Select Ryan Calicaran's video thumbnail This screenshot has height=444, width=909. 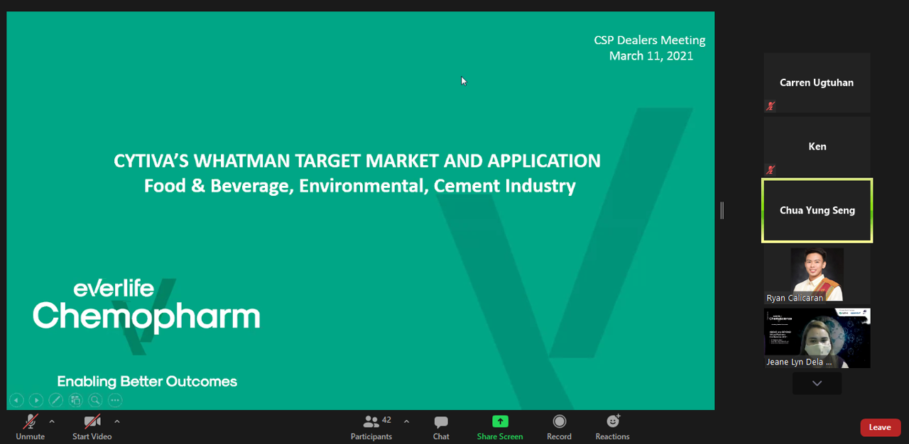[817, 274]
